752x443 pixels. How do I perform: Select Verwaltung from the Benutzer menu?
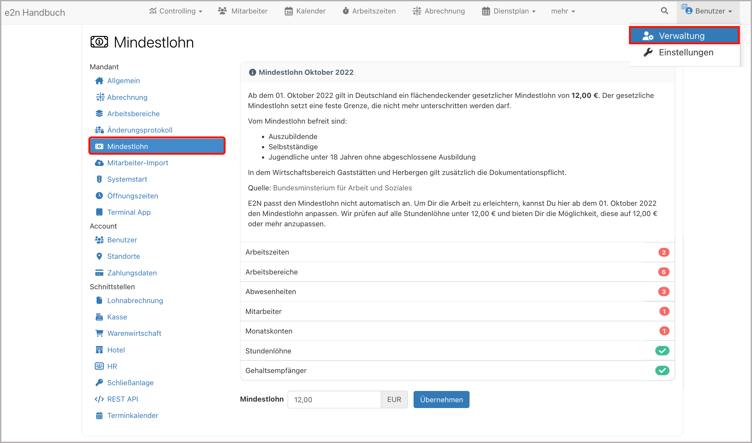click(x=681, y=36)
